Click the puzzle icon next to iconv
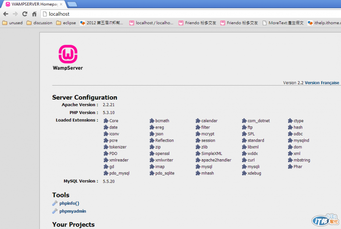The image size is (341, 229). coord(106,134)
